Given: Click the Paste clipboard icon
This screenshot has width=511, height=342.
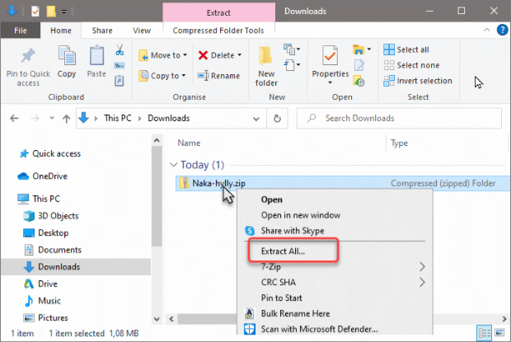Looking at the screenshot, I should [96, 55].
